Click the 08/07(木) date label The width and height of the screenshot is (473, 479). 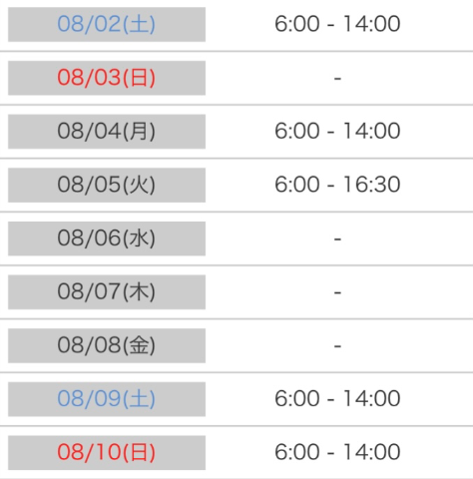coord(107,291)
